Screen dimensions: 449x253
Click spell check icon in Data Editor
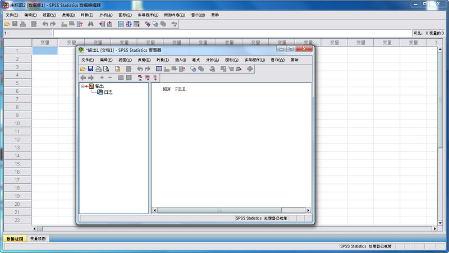(x=175, y=24)
